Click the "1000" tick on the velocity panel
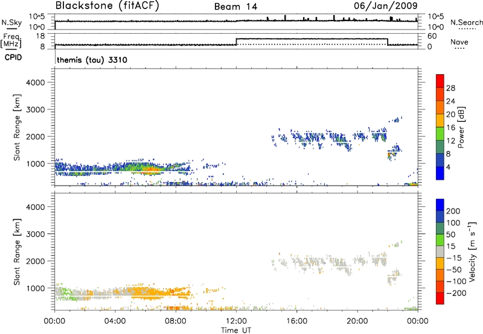Image resolution: width=483 pixels, height=334 pixels. click(36, 288)
